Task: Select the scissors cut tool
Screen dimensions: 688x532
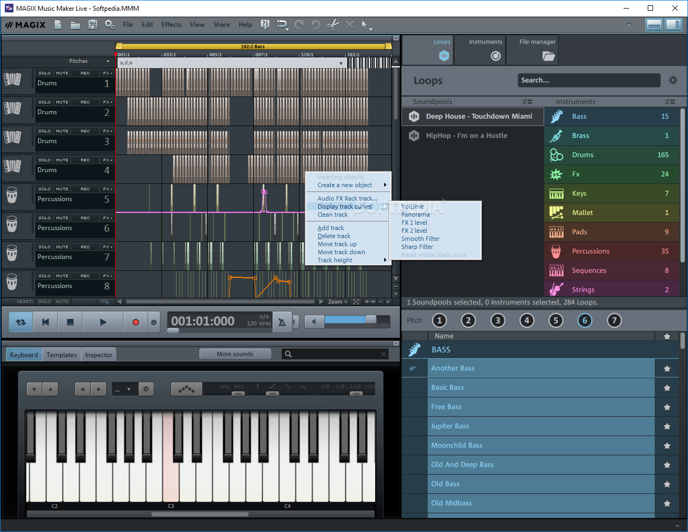Action: pos(333,25)
